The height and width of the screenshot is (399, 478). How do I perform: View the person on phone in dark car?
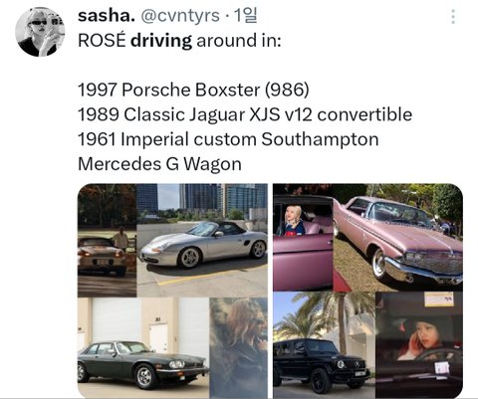pos(419,344)
